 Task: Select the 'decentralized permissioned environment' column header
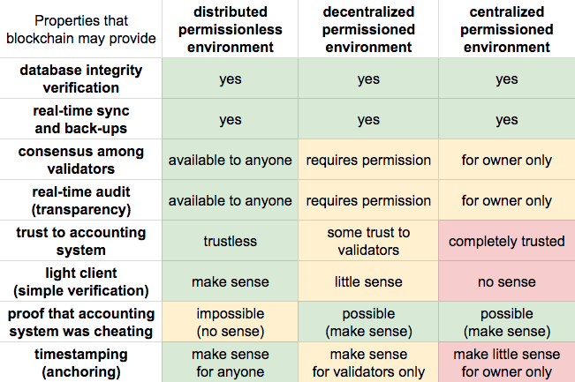point(368,30)
